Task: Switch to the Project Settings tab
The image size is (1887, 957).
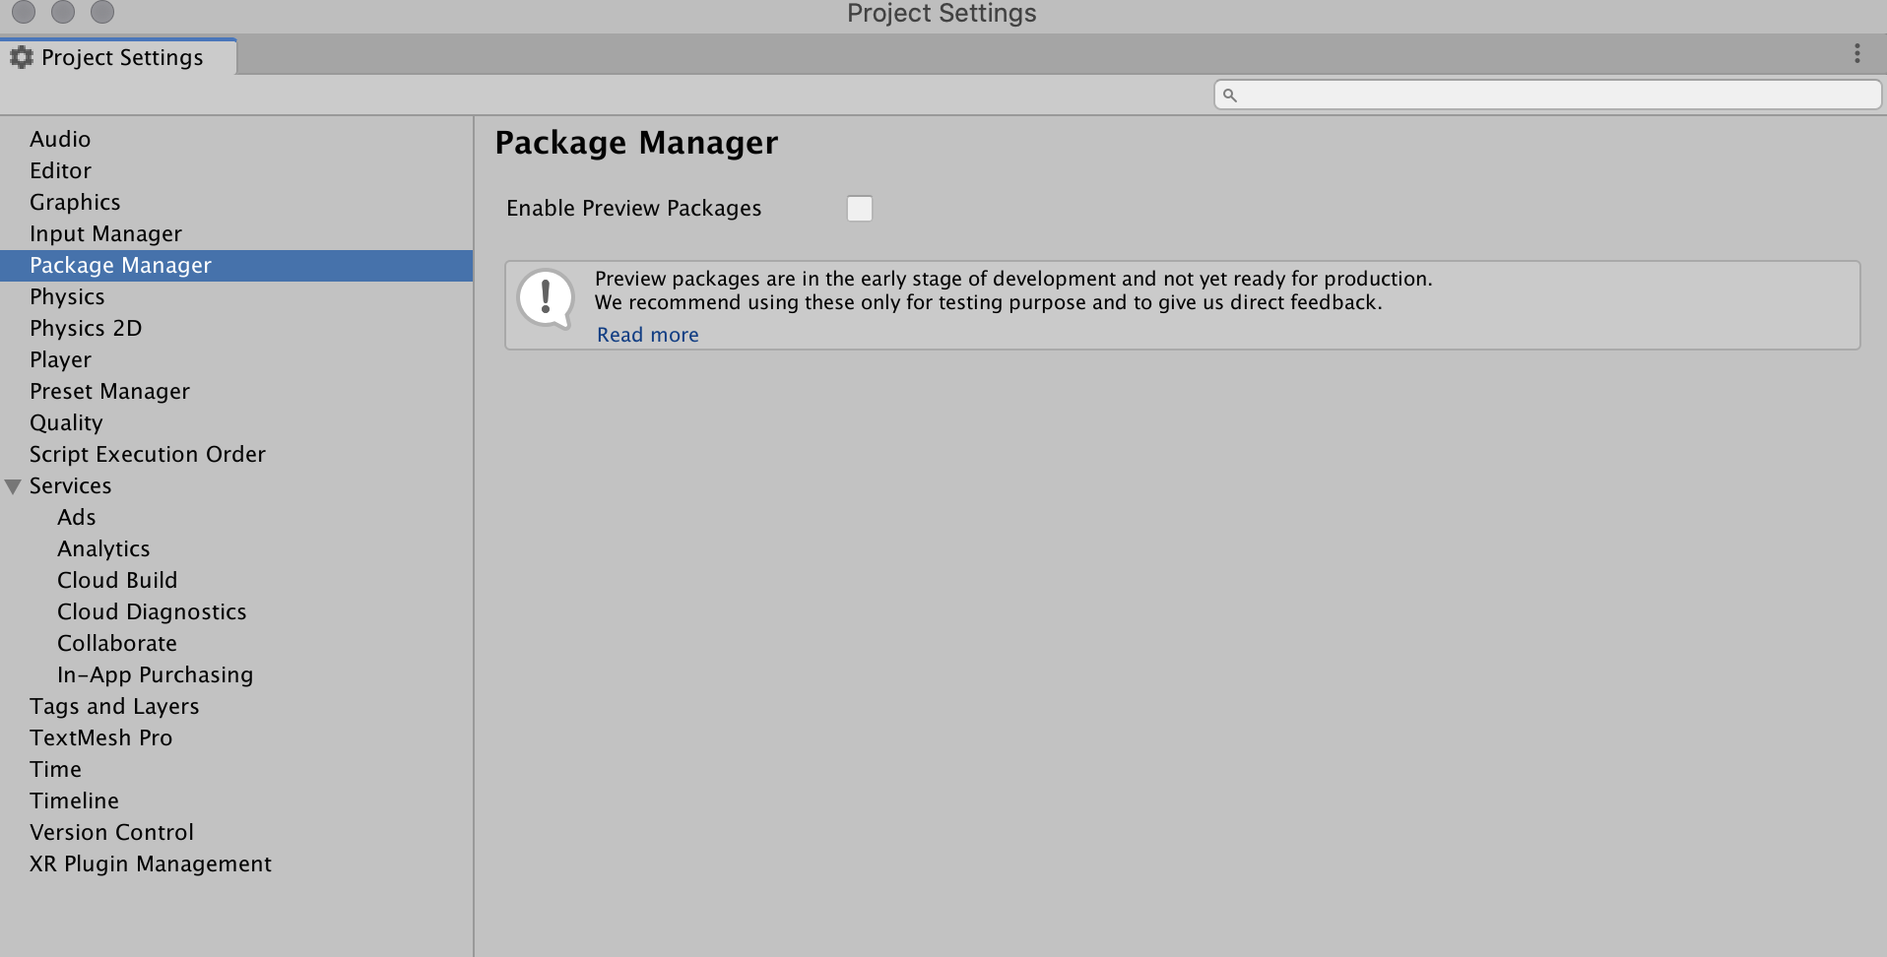Action: pos(121,57)
